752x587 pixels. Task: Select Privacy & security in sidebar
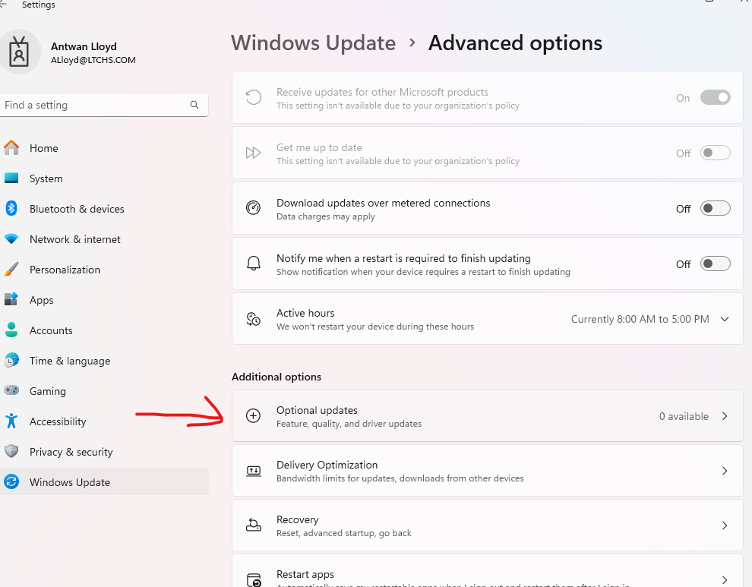point(104,452)
